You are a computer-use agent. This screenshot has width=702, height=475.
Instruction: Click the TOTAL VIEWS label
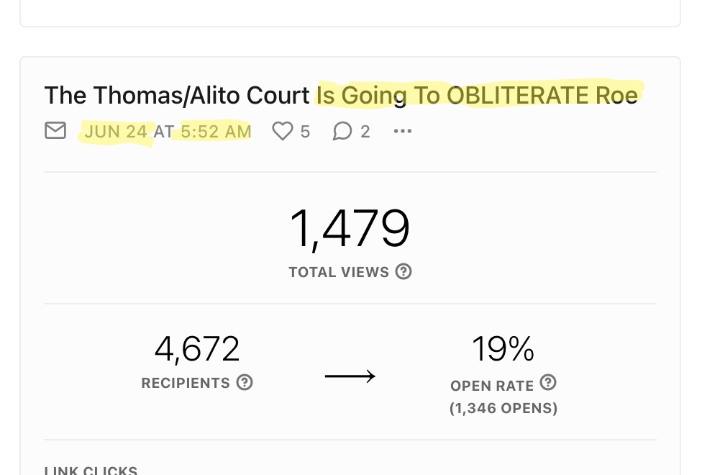tap(338, 272)
